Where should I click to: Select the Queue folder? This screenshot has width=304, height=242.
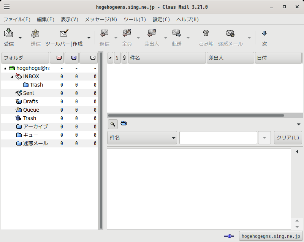click(31, 110)
